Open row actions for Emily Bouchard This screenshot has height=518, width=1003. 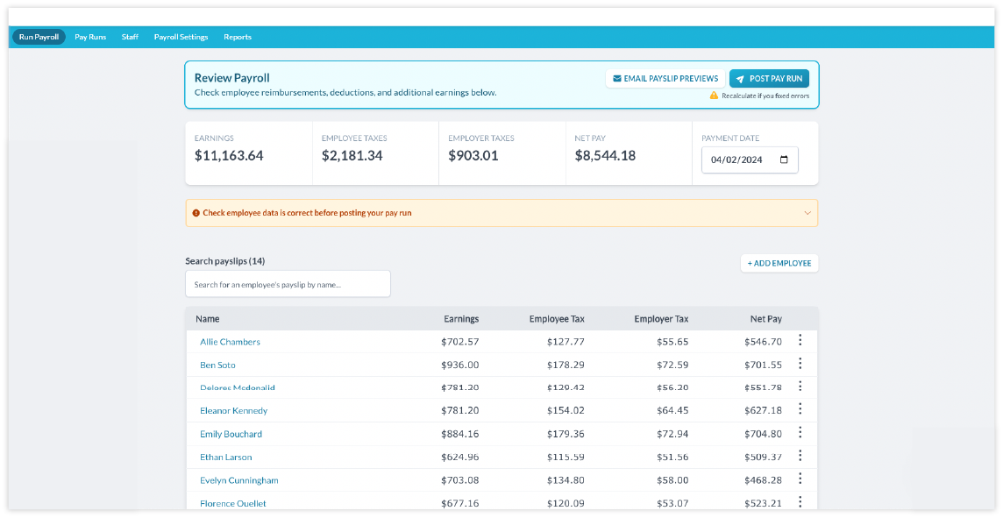click(x=800, y=433)
